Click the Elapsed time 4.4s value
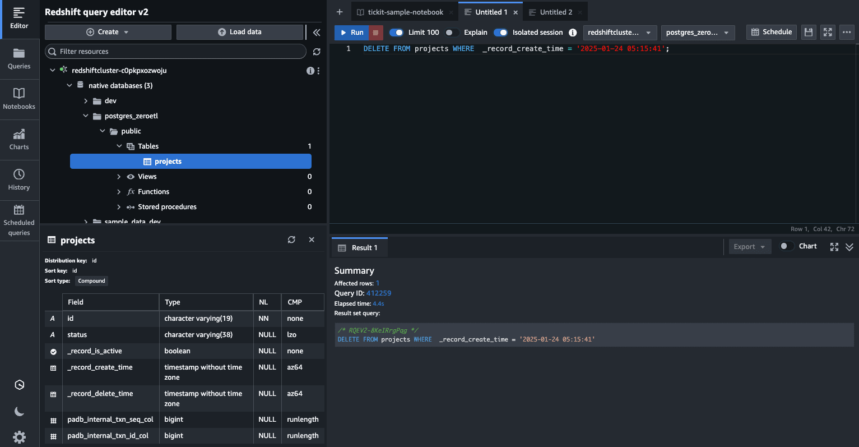The width and height of the screenshot is (859, 447). [378, 303]
